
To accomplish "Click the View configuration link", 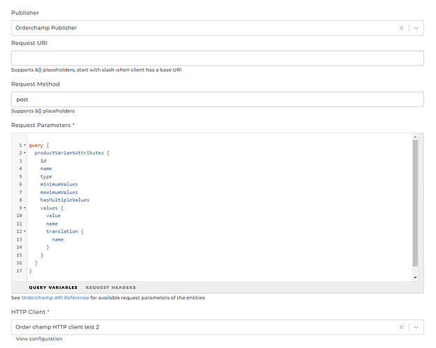I will pos(39,339).
